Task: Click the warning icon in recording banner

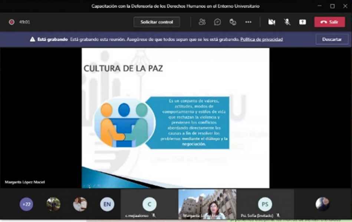Action: pos(33,39)
